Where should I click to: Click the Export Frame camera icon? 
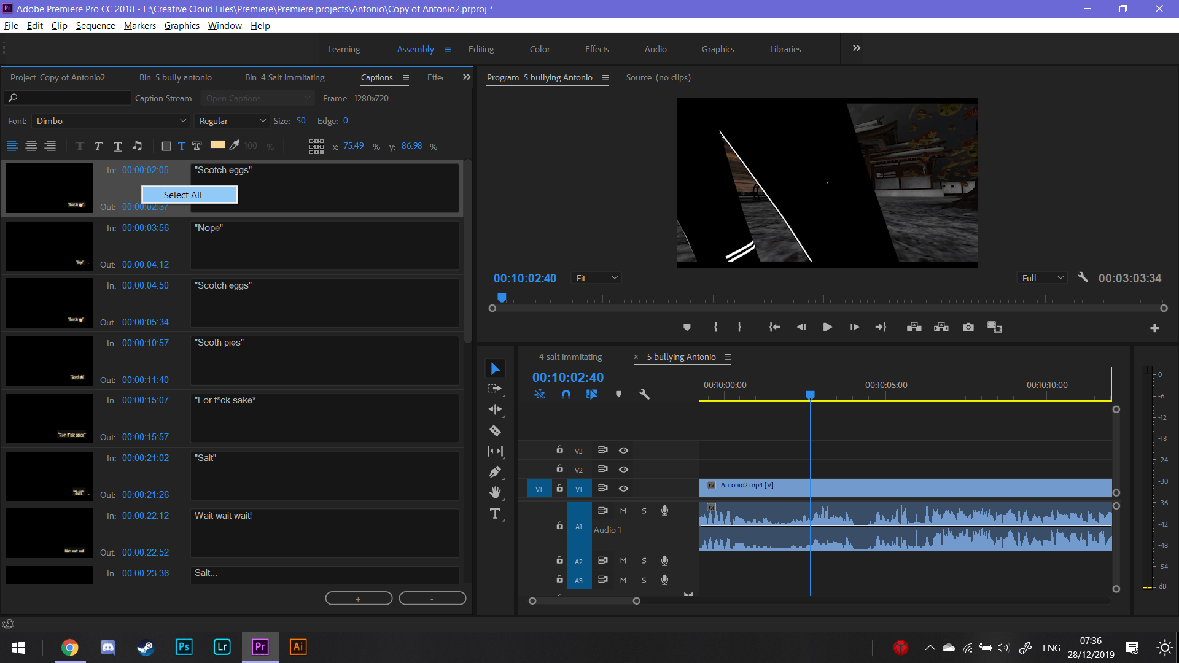coord(968,327)
